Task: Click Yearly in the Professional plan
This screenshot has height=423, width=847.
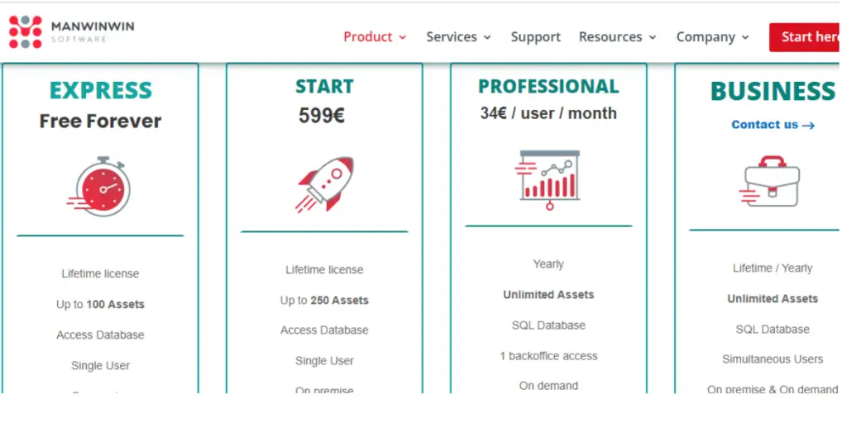Action: coord(548,264)
